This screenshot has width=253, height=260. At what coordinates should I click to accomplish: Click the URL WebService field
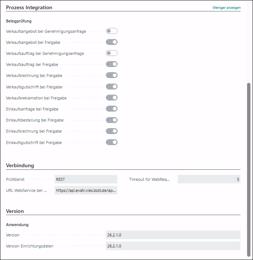[86, 190]
